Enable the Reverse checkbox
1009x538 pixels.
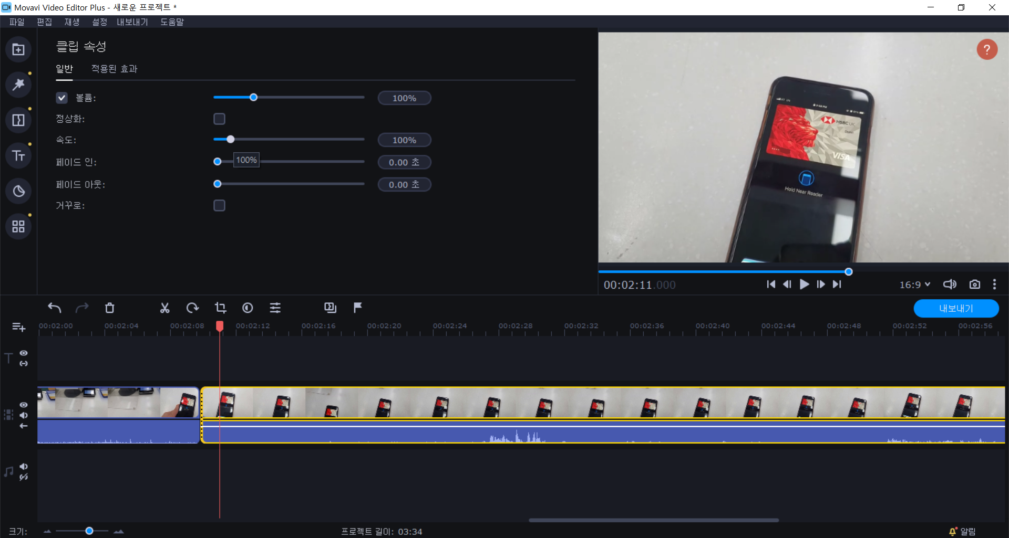[219, 205]
